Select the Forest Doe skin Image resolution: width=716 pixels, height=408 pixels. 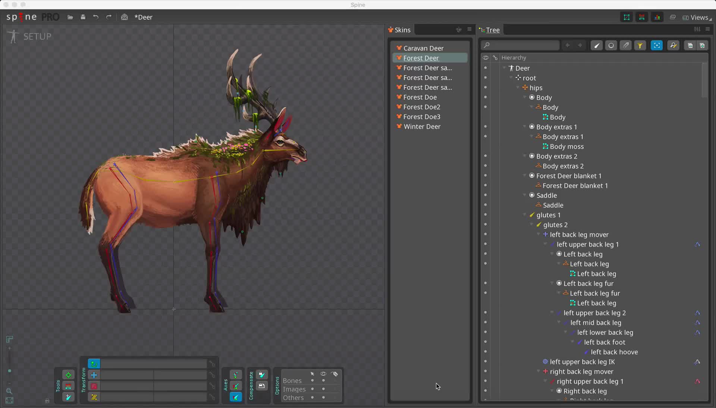click(430, 97)
